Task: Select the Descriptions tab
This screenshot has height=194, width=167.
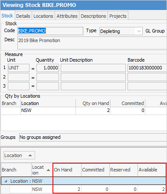Action: click(x=93, y=16)
